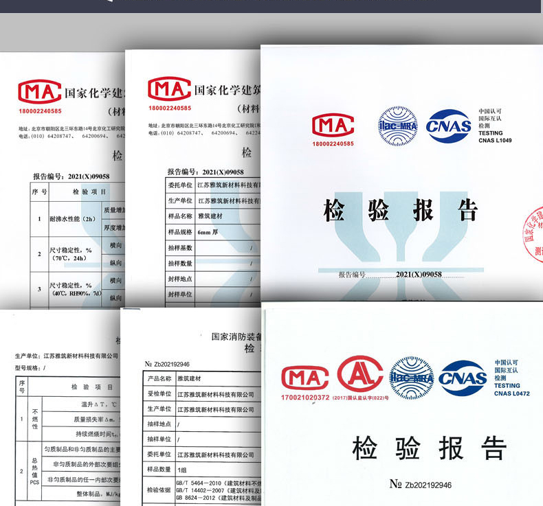Click the 生产单位 cell on the bottom-middle table
Image resolution: width=543 pixels, height=506 pixels.
159,409
